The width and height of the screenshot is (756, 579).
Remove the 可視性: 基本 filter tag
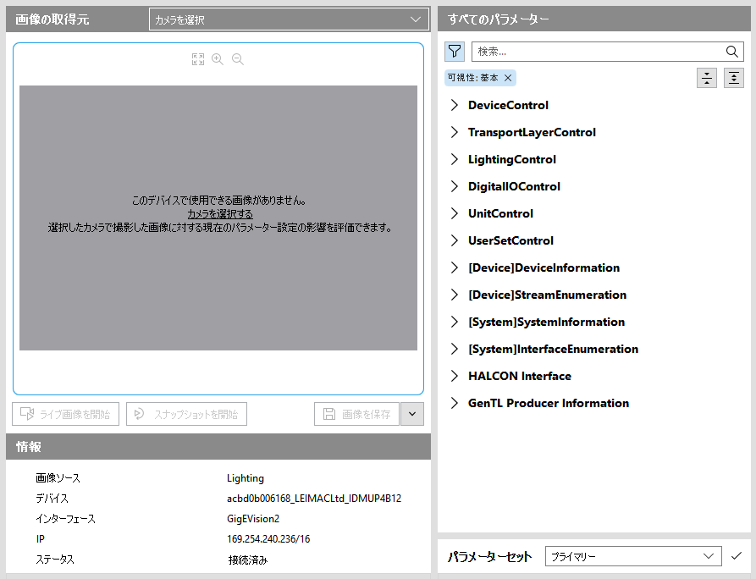click(508, 78)
